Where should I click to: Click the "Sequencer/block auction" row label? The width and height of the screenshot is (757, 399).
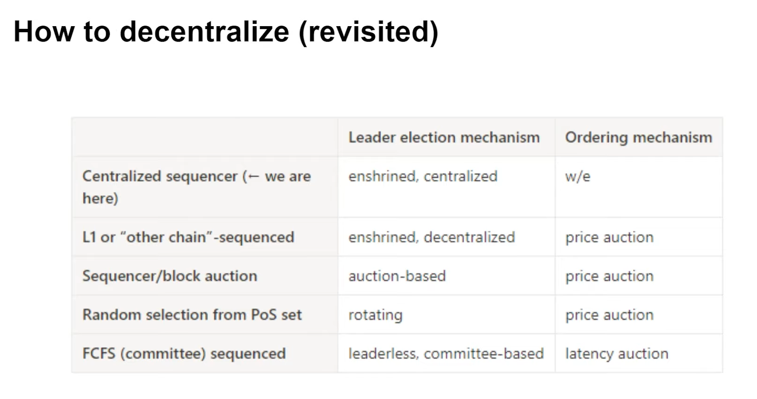click(x=170, y=276)
